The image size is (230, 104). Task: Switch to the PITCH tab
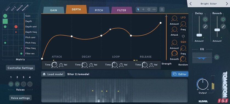pos(99,10)
